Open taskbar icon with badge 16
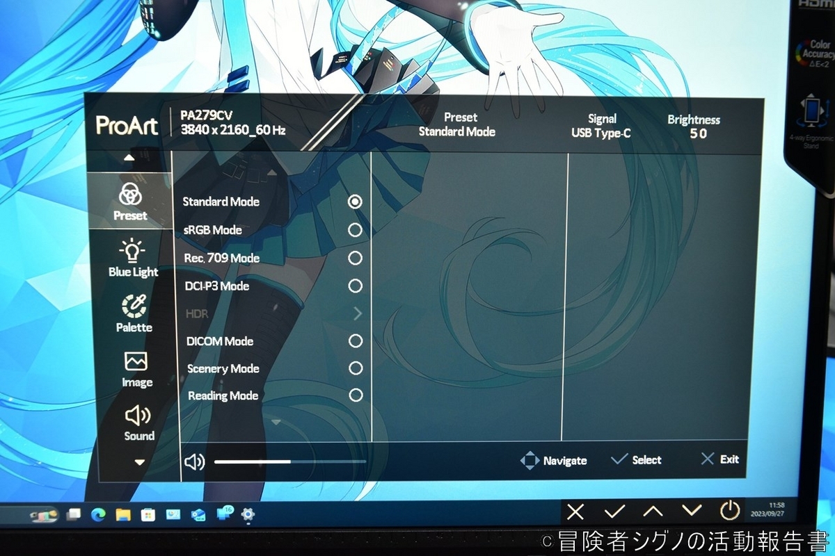Screen dimensions: 835x556 [224, 514]
